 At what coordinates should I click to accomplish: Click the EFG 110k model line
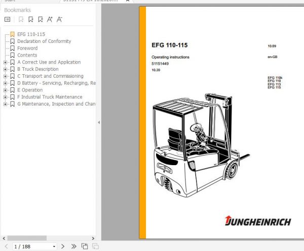point(275,78)
